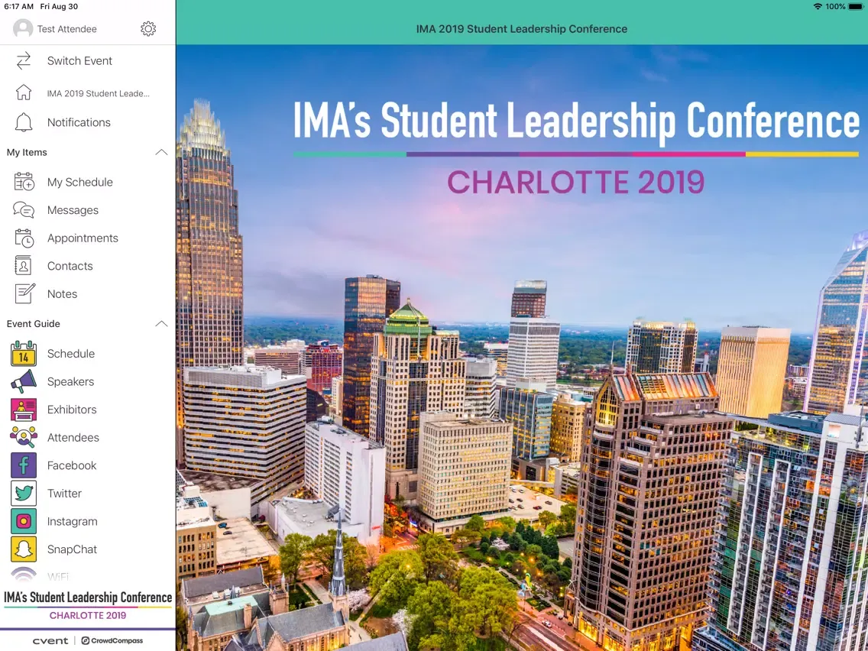The height and width of the screenshot is (651, 868).
Task: Collapse the My Items section
Action: pos(161,152)
